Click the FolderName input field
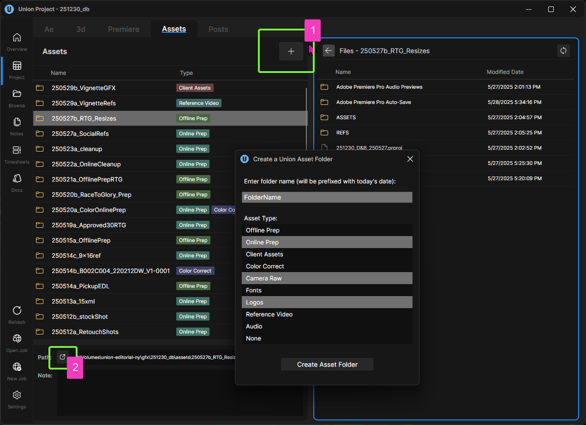 click(x=327, y=197)
